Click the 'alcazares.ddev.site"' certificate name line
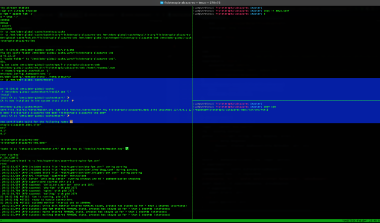 (21, 125)
